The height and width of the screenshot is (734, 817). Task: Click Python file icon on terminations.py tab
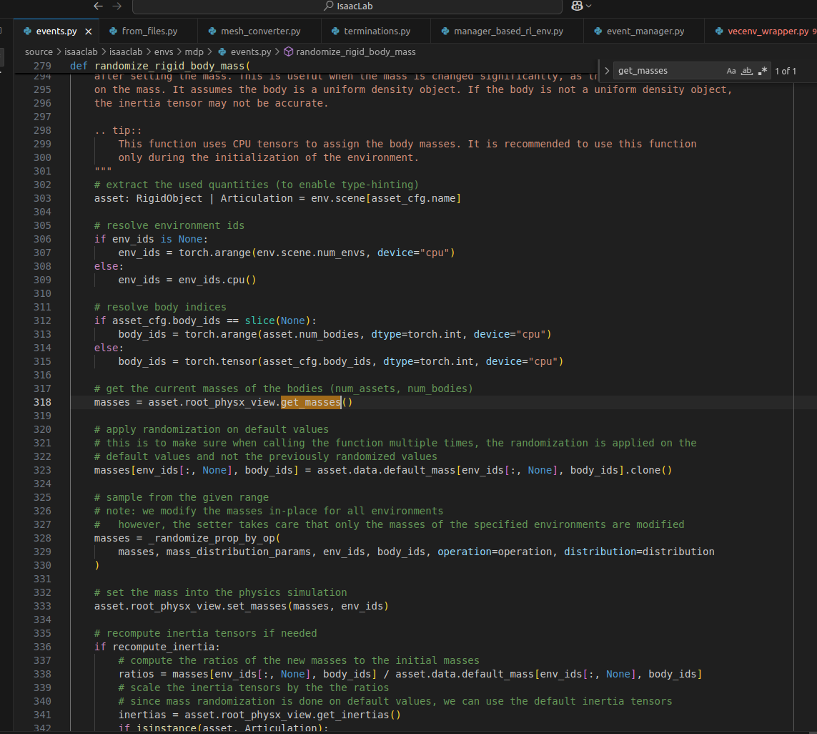pyautogui.click(x=335, y=31)
